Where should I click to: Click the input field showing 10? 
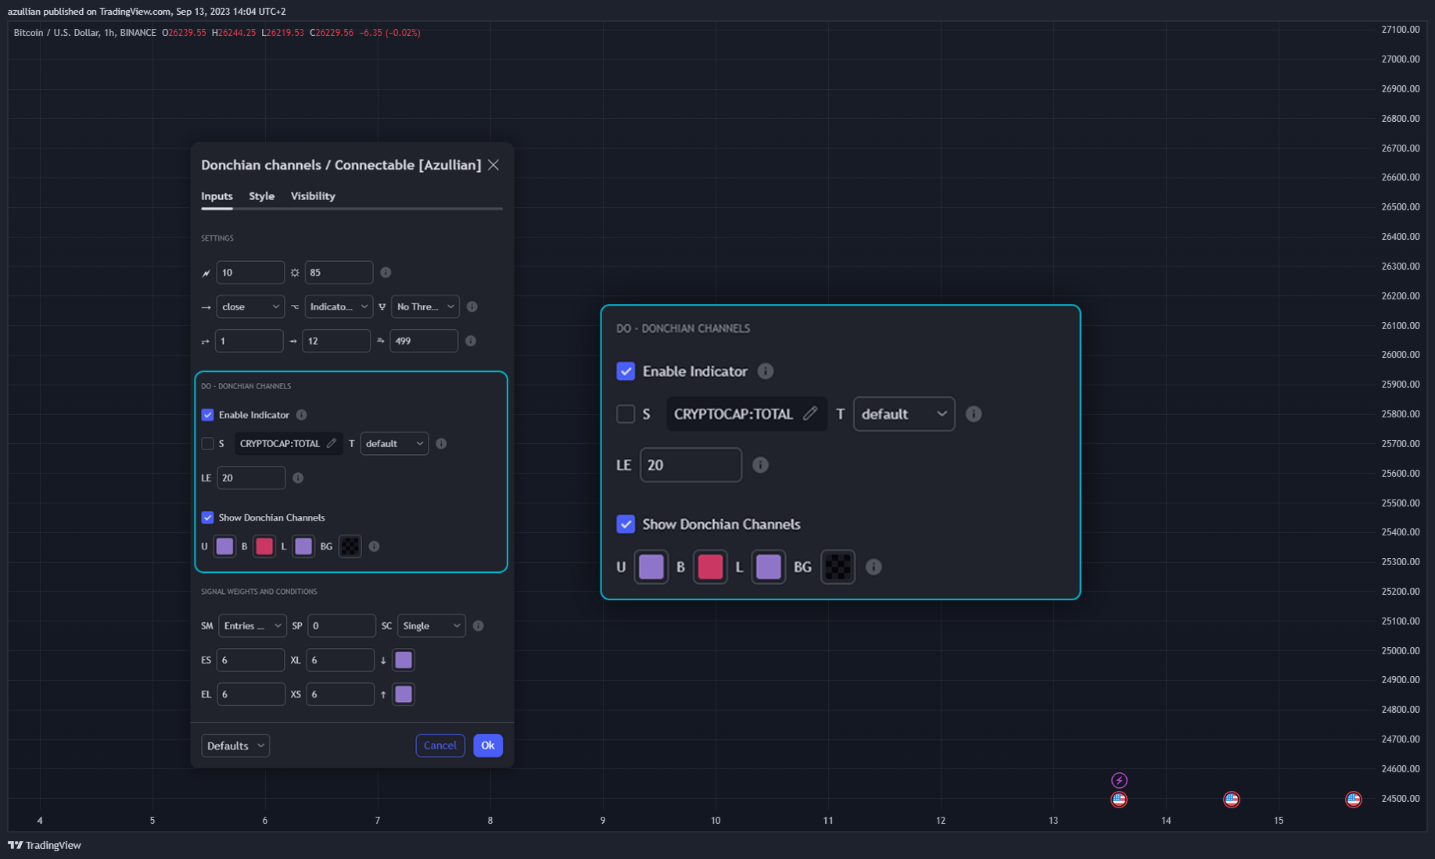[250, 273]
